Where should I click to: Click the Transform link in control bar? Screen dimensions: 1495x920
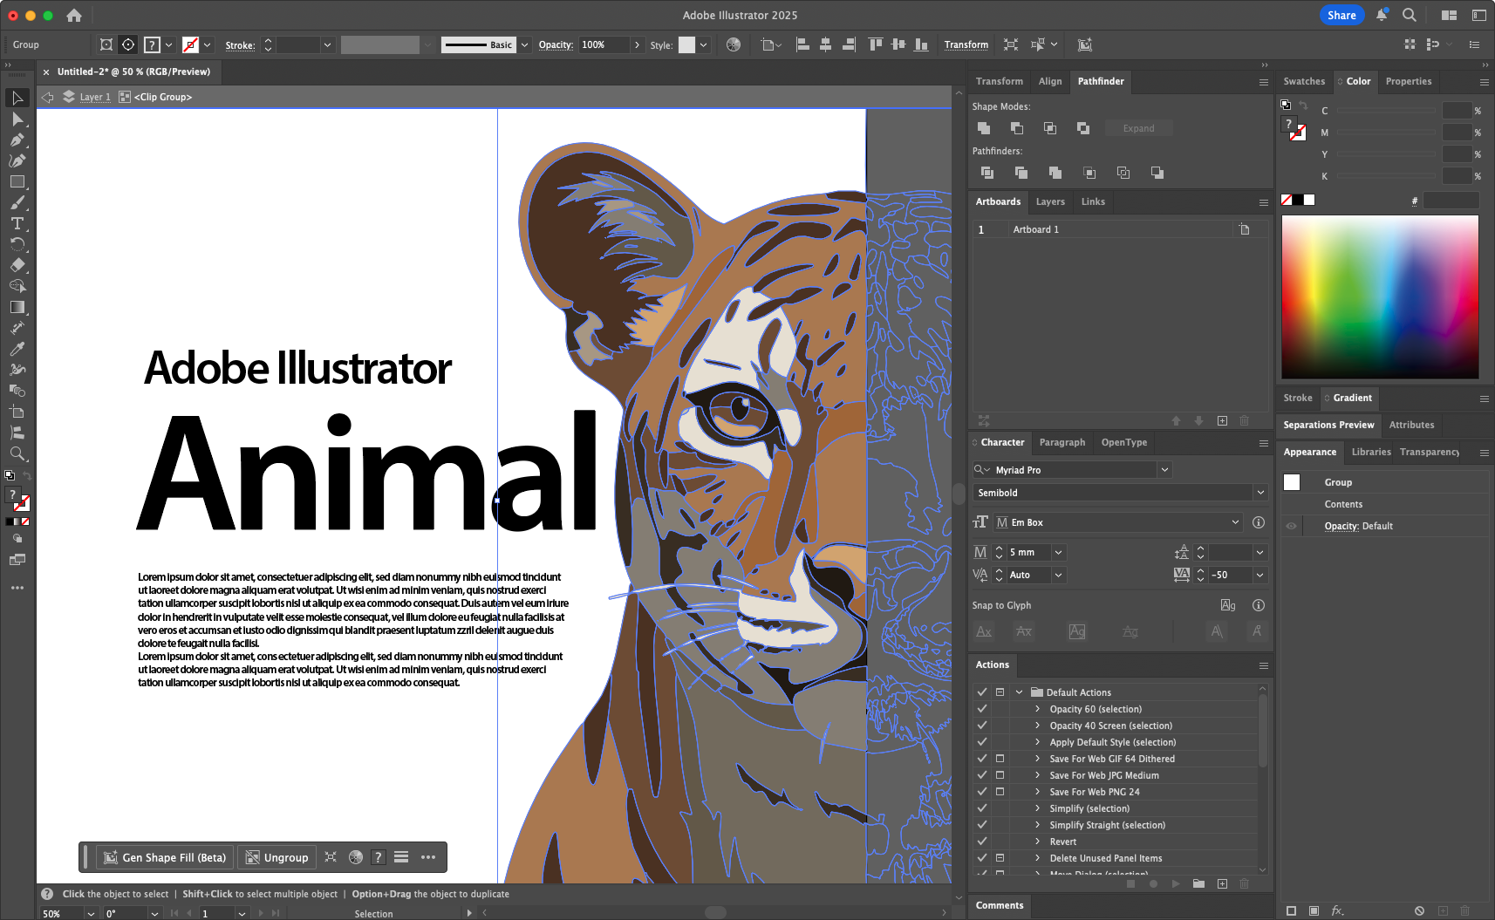(966, 44)
